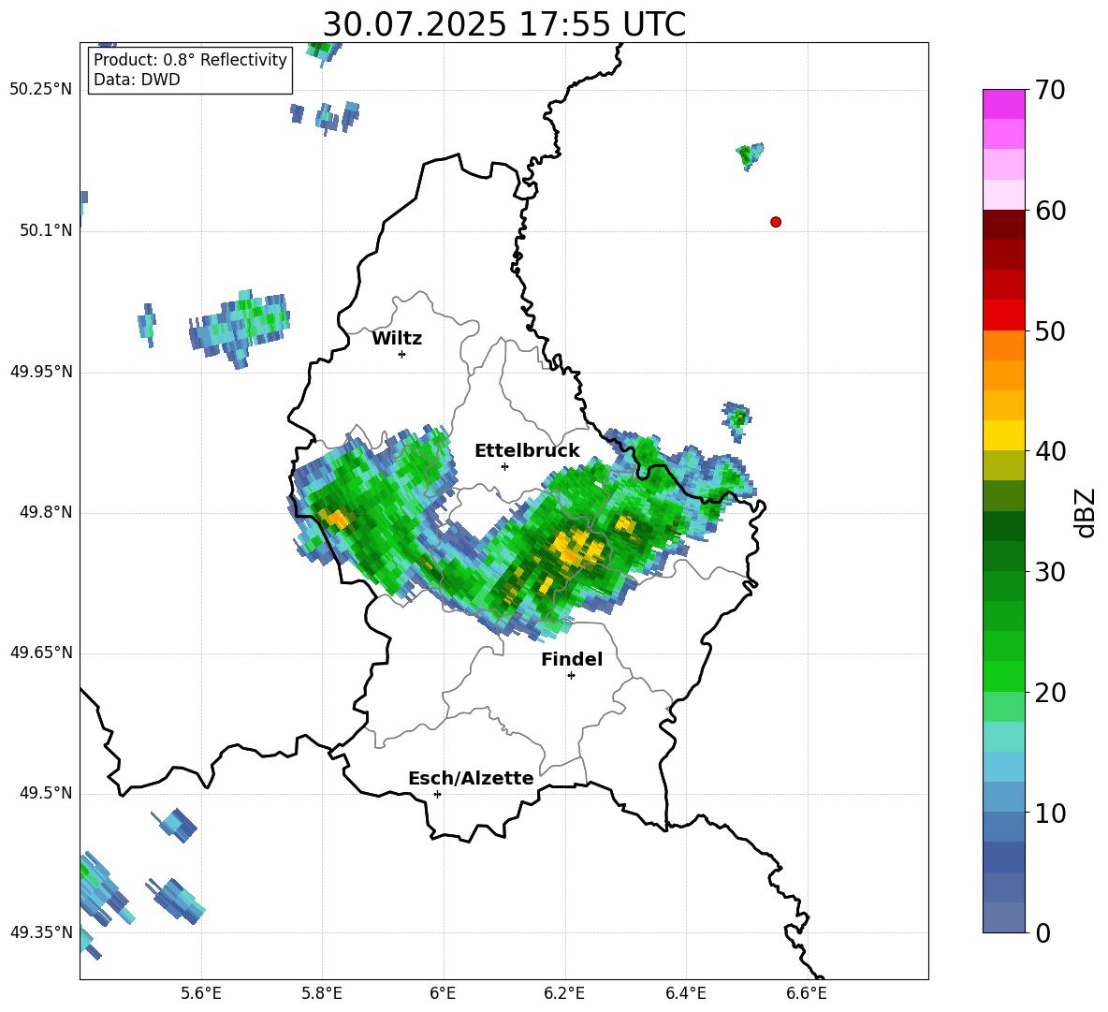
Task: Click the 49.8°N latitude tick label
Action: pos(46,512)
